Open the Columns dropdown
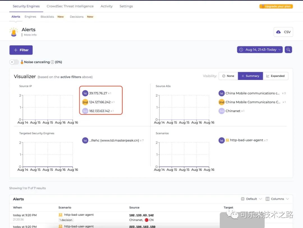This screenshot has width=303, height=228. [277, 199]
